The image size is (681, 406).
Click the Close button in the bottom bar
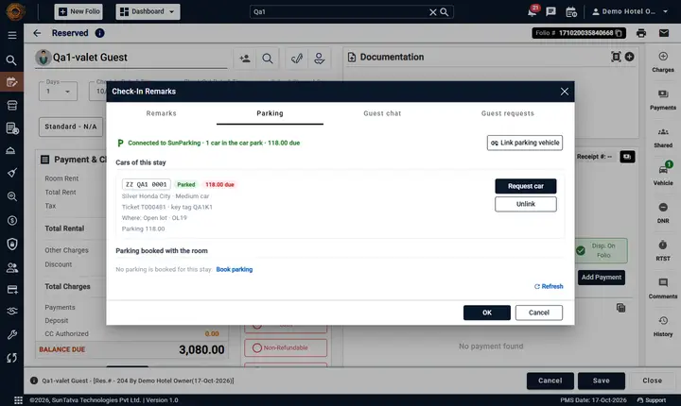point(652,381)
